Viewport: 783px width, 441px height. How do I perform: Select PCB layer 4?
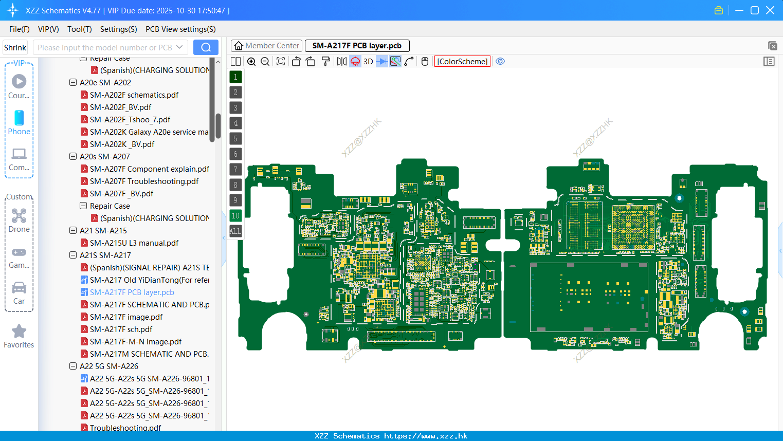pyautogui.click(x=235, y=123)
